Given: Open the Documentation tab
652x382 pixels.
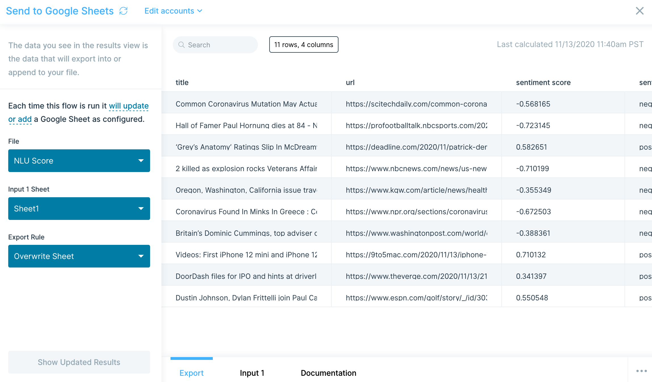Looking at the screenshot, I should tap(328, 373).
